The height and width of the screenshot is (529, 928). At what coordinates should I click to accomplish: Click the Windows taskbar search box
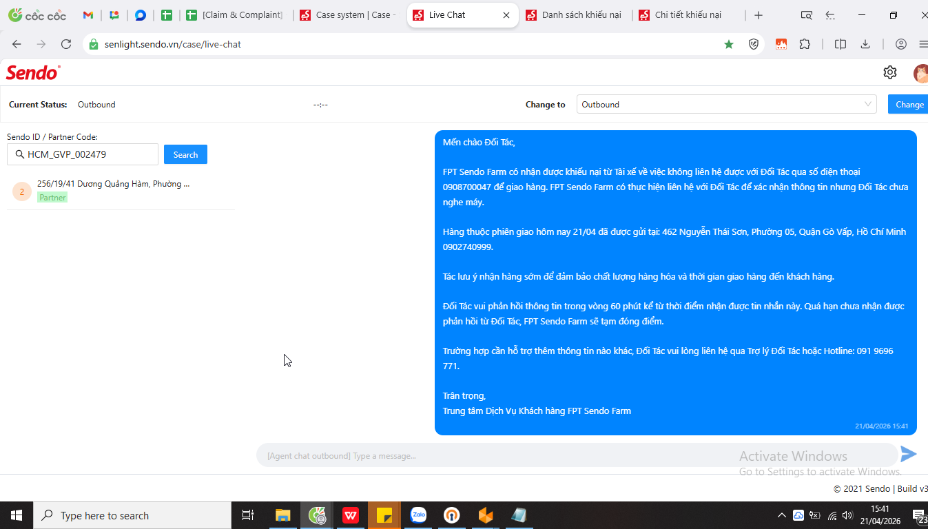[132, 515]
